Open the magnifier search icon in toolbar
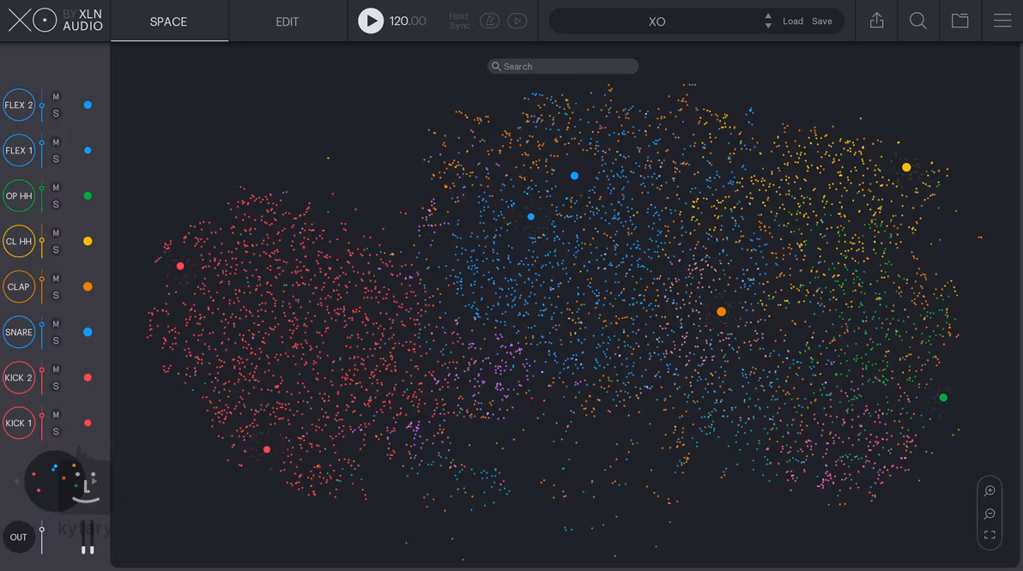 coord(917,21)
